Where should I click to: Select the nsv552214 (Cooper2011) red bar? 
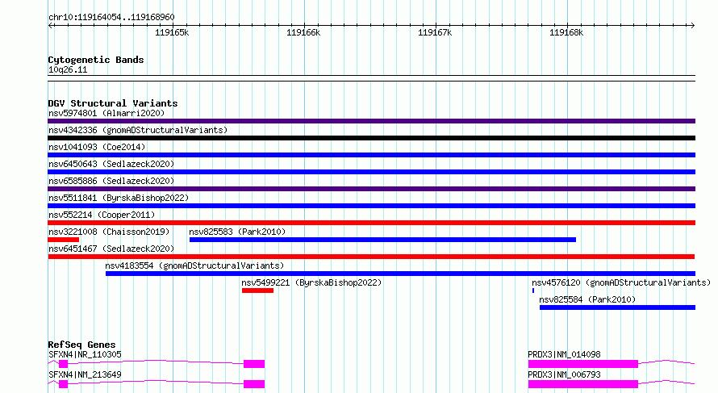click(371, 223)
